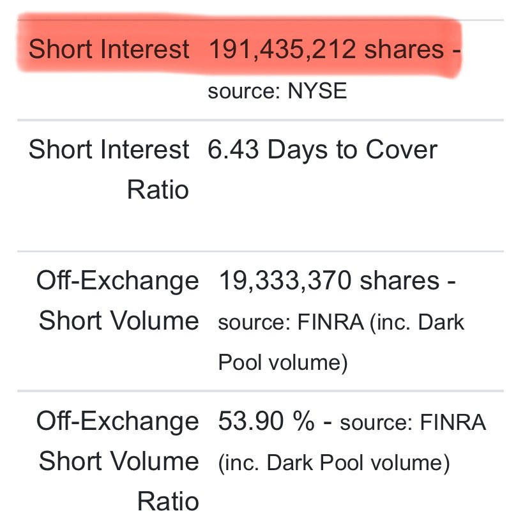Click the word "NYSE"
Image resolution: width=509 pixels, height=527 pixels.
click(x=317, y=91)
